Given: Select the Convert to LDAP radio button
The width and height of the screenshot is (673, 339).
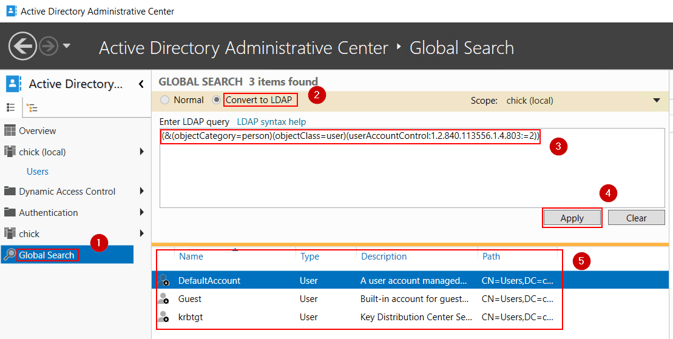Looking at the screenshot, I should coord(217,100).
